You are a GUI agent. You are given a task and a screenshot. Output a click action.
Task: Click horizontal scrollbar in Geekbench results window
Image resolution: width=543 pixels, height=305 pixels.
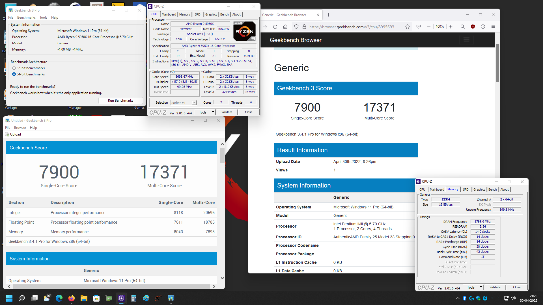tap(112, 286)
